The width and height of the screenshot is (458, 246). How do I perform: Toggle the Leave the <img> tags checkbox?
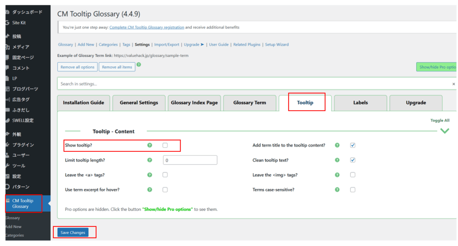352,175
